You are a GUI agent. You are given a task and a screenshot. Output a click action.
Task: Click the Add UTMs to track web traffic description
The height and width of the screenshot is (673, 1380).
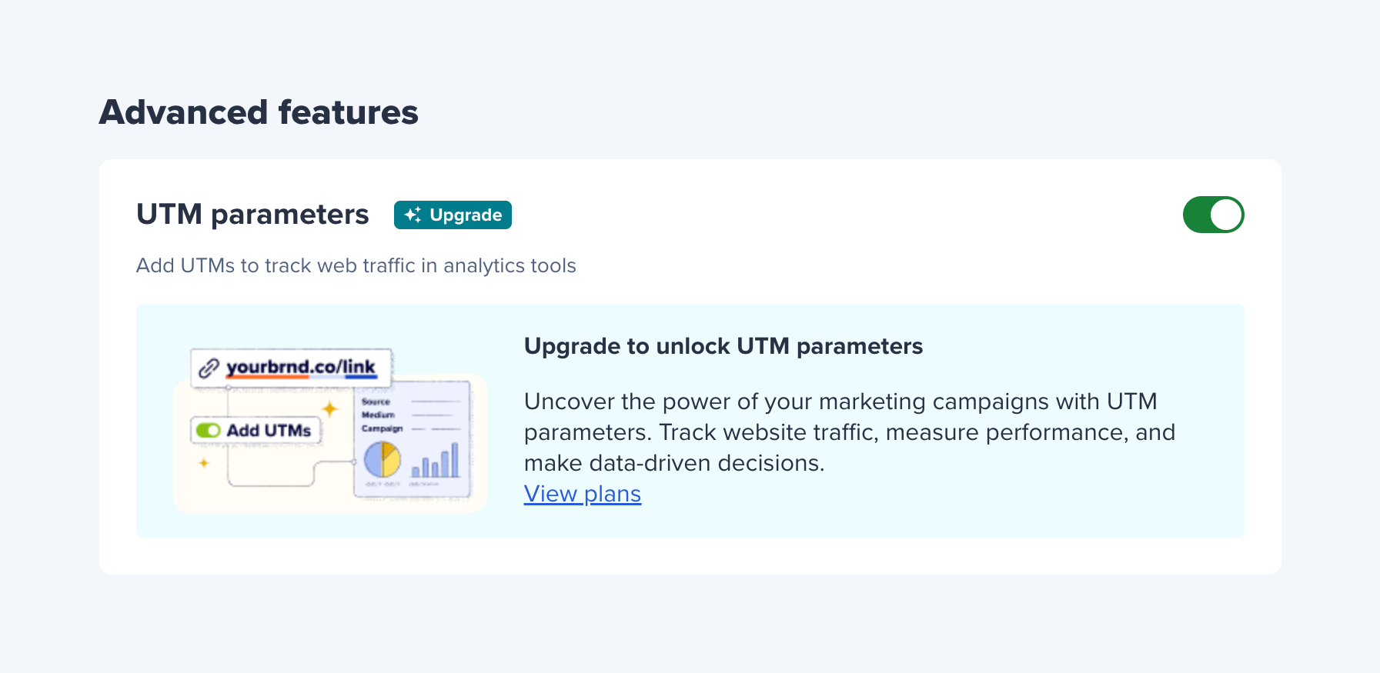(x=356, y=265)
